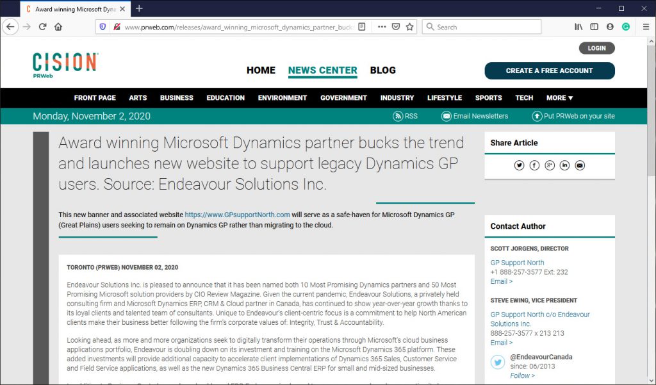Open tracking protection shield icon
This screenshot has width=656, height=385.
tap(102, 27)
